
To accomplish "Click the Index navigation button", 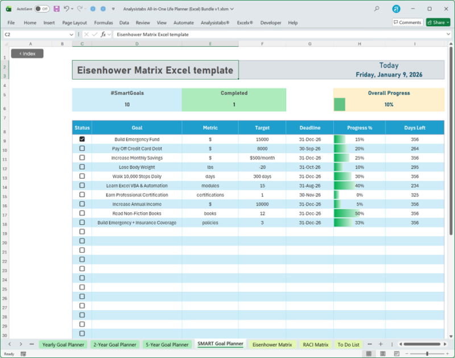I will [27, 53].
